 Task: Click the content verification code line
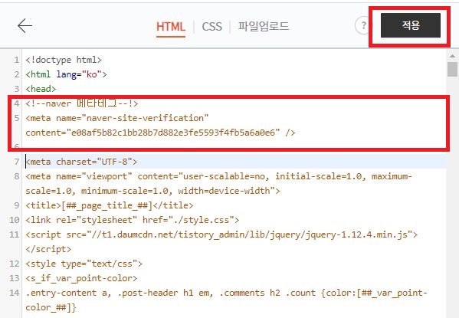point(160,133)
